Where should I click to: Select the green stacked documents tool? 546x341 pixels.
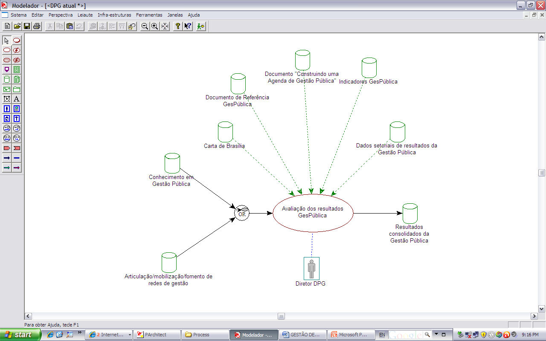[17, 80]
